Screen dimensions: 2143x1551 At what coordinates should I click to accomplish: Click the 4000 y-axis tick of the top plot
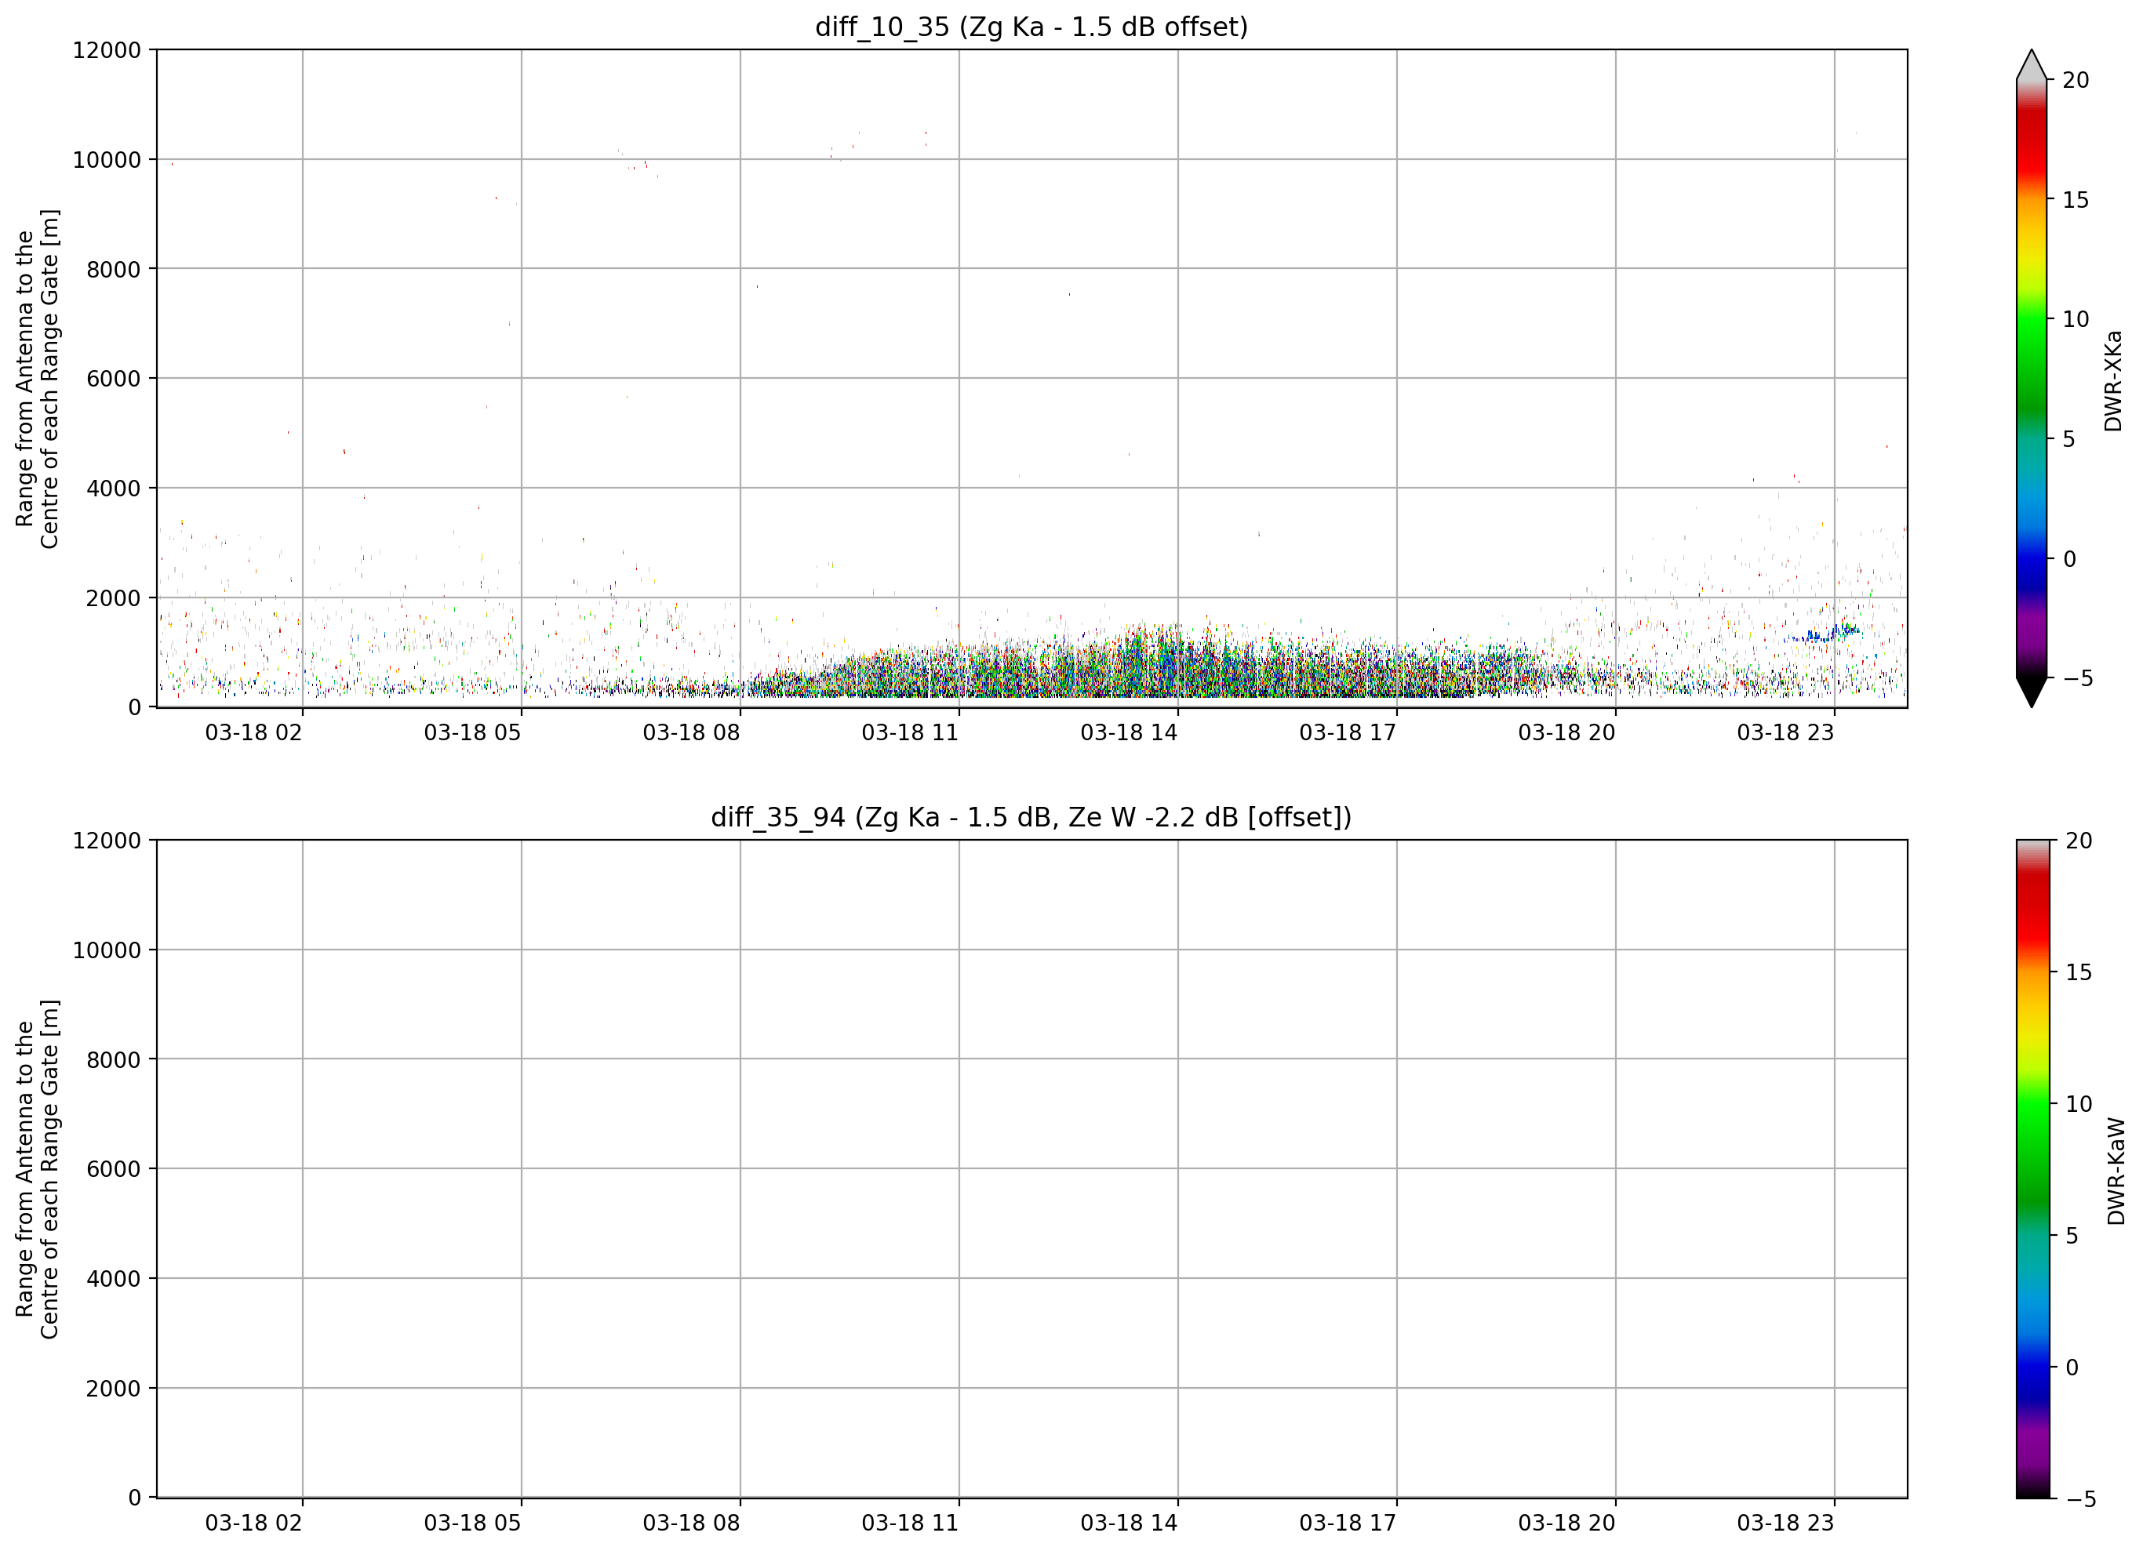click(114, 489)
